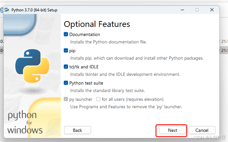Click the Optional Features heading
Viewport: 228px width, 142px height.
click(97, 24)
